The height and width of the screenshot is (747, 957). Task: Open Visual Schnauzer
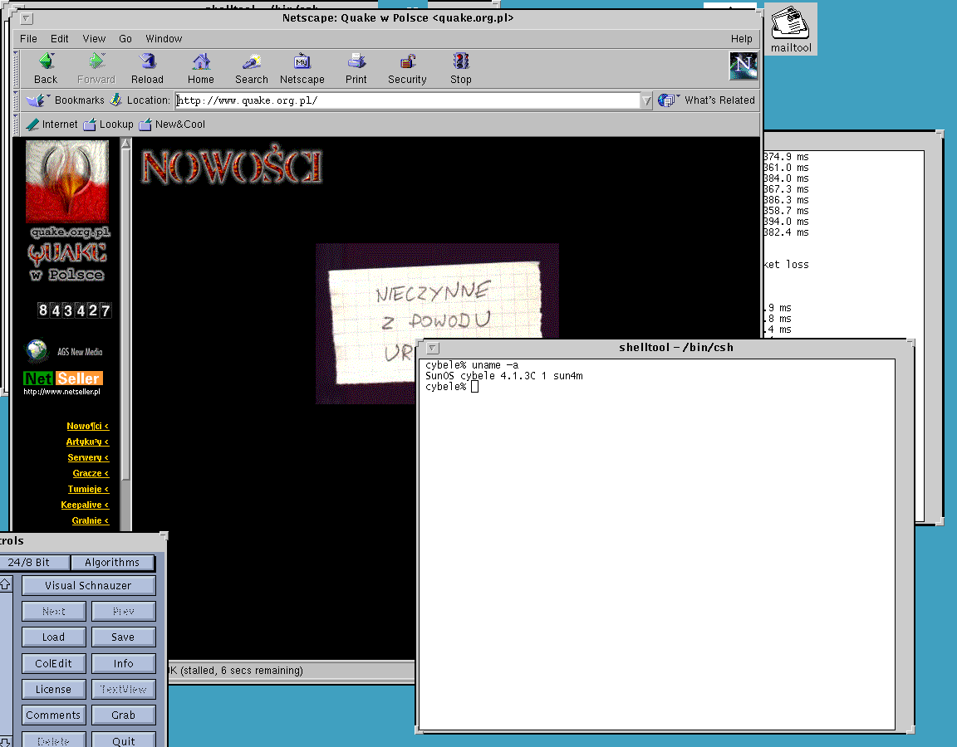[x=89, y=585]
